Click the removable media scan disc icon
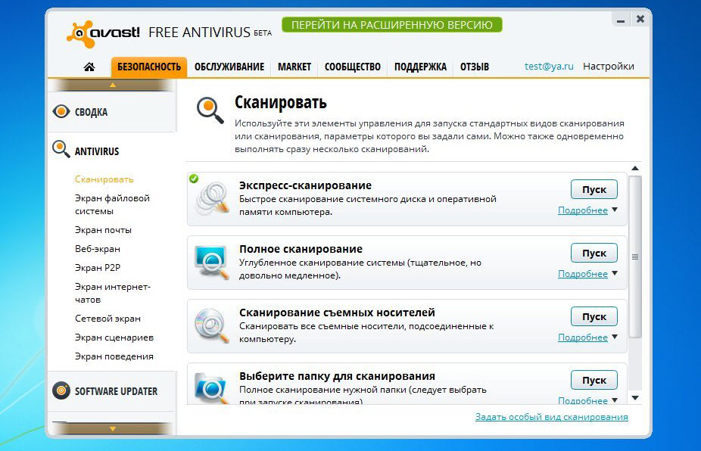The height and width of the screenshot is (451, 701). (210, 325)
